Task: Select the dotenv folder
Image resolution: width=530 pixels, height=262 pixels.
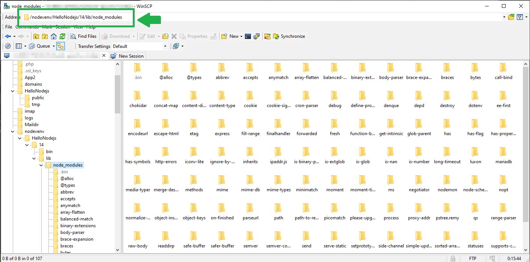Action: click(x=475, y=100)
